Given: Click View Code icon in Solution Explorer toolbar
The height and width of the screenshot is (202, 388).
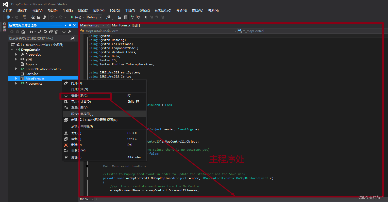Looking at the screenshot, I should [x=64, y=32].
